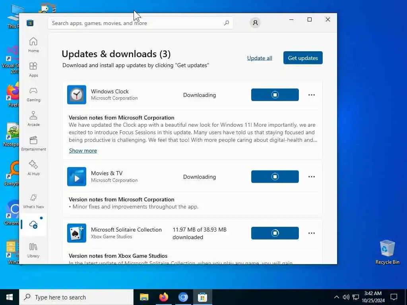Click the Movies & TV title text
This screenshot has height=305, width=407.
point(107,173)
